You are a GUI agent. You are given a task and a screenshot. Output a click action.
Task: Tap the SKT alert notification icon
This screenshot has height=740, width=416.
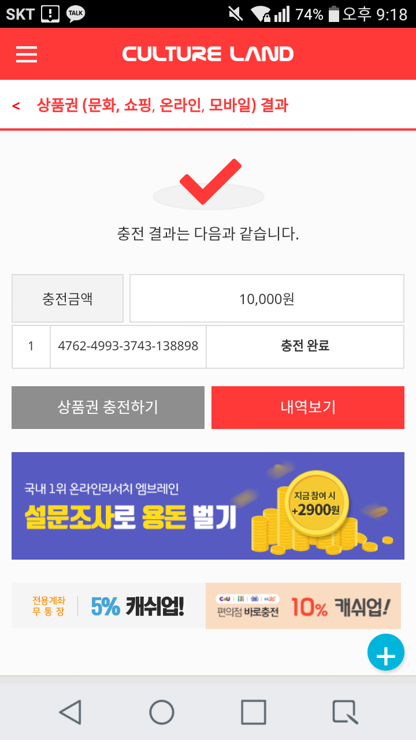50,13
